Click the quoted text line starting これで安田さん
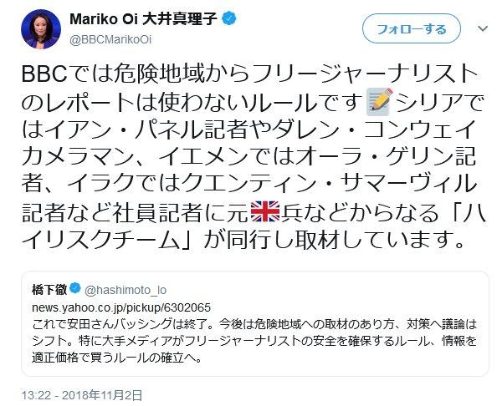Viewport: 497px width, 406px height. coord(254,325)
